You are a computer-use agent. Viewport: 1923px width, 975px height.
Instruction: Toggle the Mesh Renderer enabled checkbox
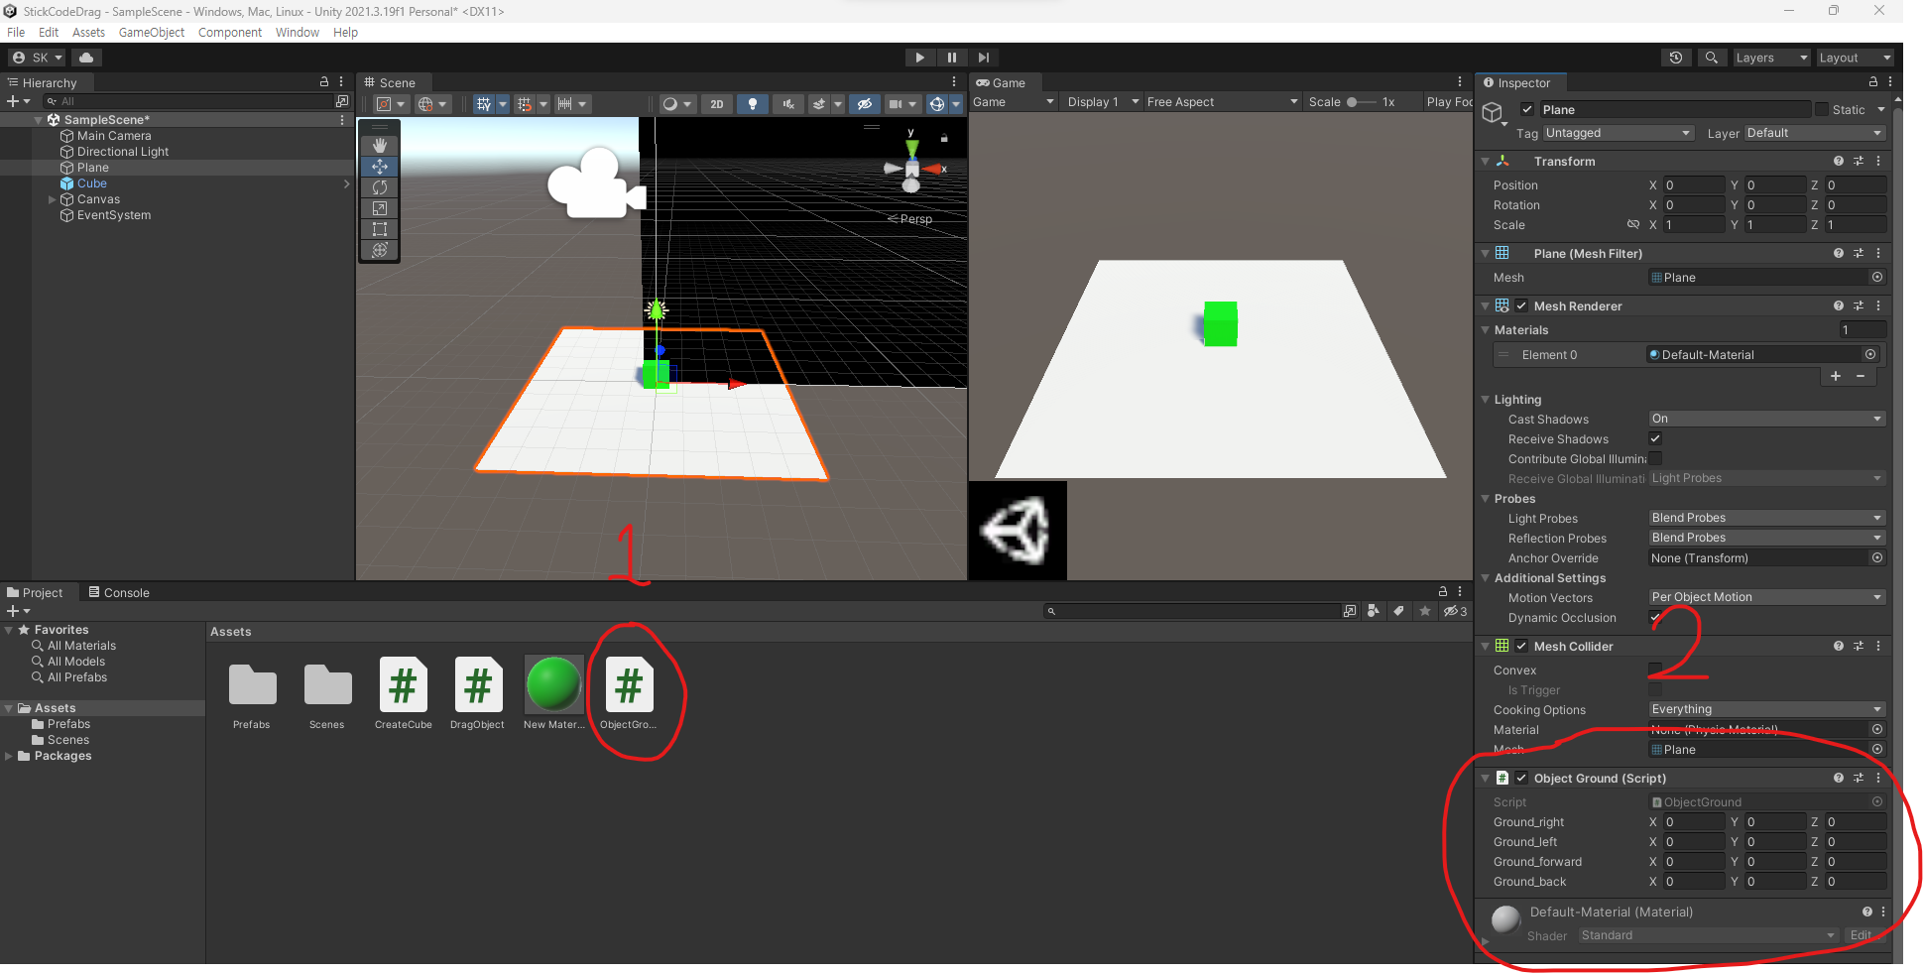(x=1521, y=306)
